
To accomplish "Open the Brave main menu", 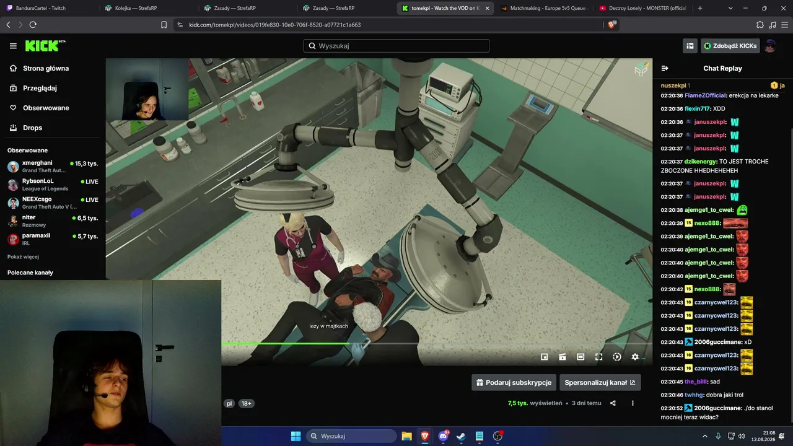I will tap(784, 25).
